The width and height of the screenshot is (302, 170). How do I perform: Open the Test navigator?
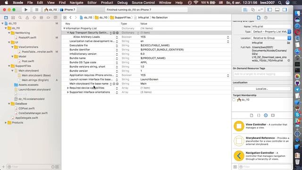(34, 17)
